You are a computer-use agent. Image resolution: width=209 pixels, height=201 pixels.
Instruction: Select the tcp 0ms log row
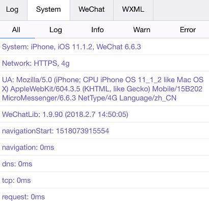point(104,180)
